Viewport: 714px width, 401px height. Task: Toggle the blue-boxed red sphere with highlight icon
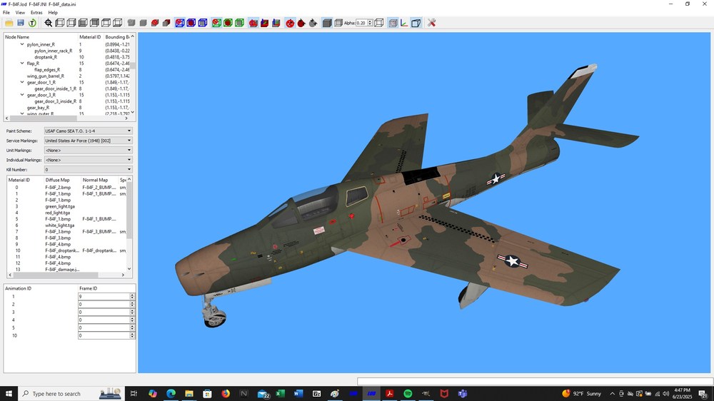(180, 23)
